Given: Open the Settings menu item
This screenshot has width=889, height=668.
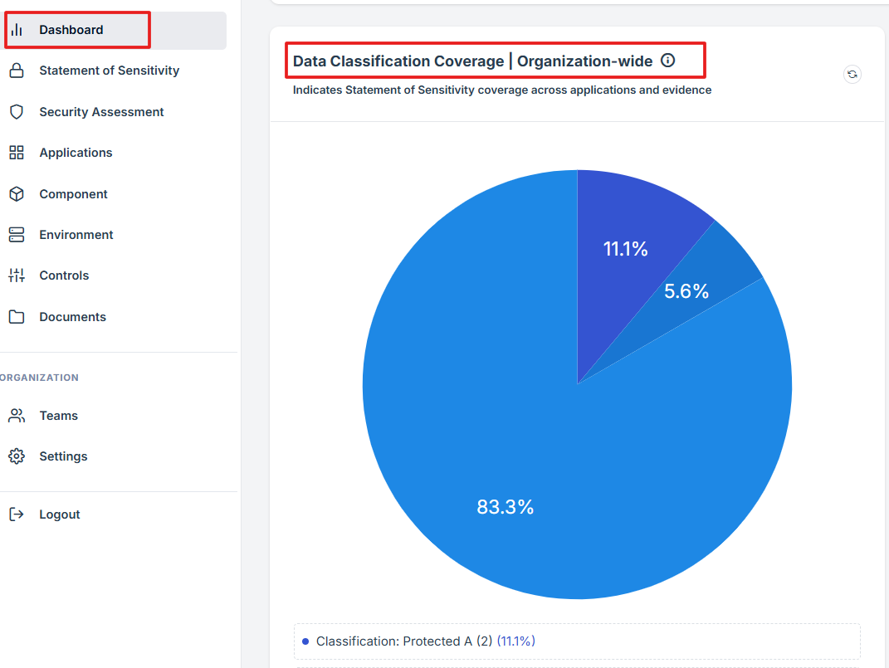Looking at the screenshot, I should [63, 456].
